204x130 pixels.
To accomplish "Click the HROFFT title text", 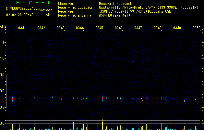I will (33, 3).
